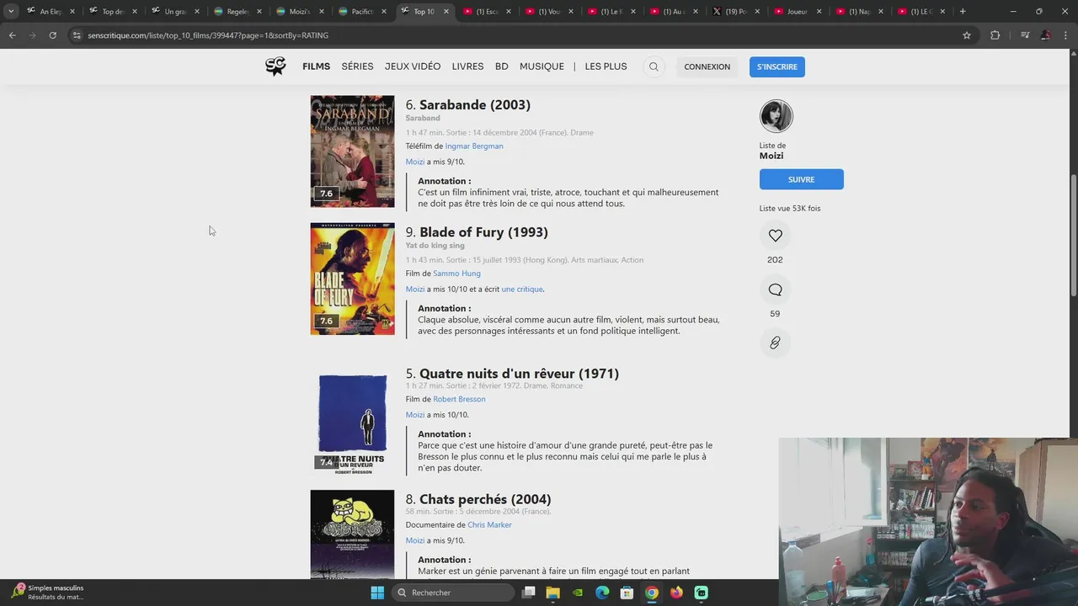The image size is (1078, 606).
Task: Switch to the 'Joueur' browser tab
Action: [x=798, y=11]
